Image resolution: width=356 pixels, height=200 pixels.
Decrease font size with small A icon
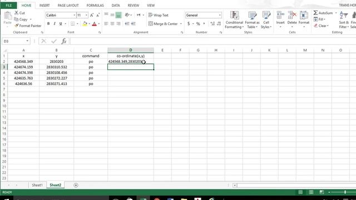coord(98,15)
